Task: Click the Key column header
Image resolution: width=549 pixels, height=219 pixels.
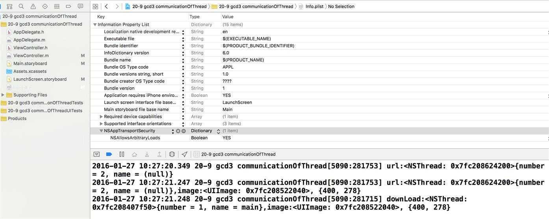Action: tap(101, 17)
